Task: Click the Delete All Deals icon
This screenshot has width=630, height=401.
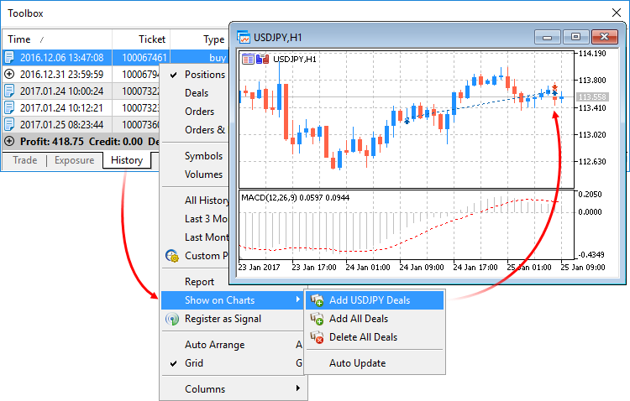Action: click(x=317, y=337)
